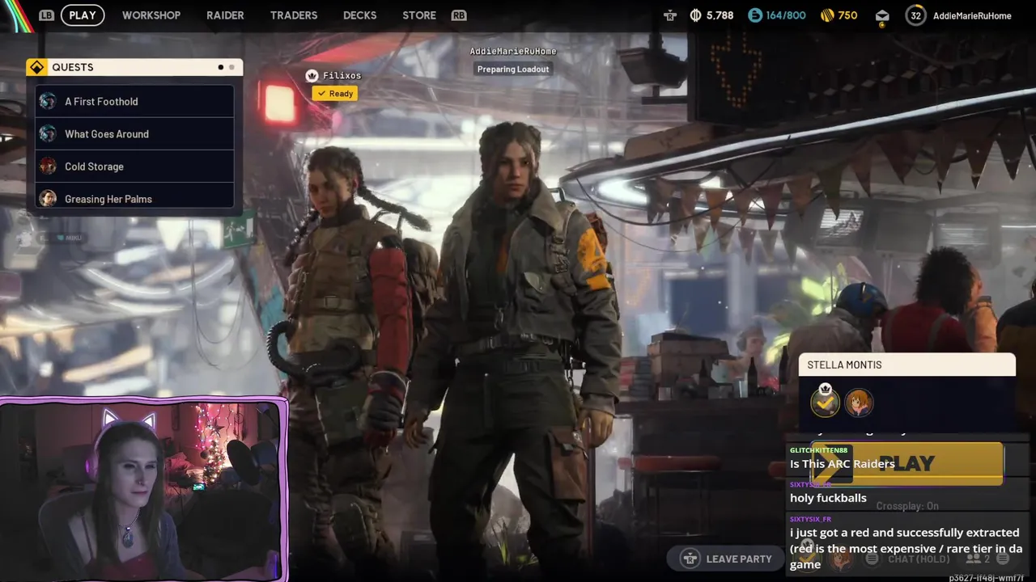Click the Filixos Ready status badge

point(334,93)
